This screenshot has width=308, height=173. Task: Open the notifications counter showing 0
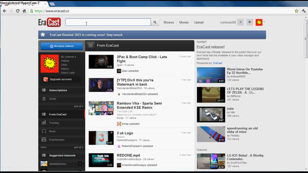(241, 22)
